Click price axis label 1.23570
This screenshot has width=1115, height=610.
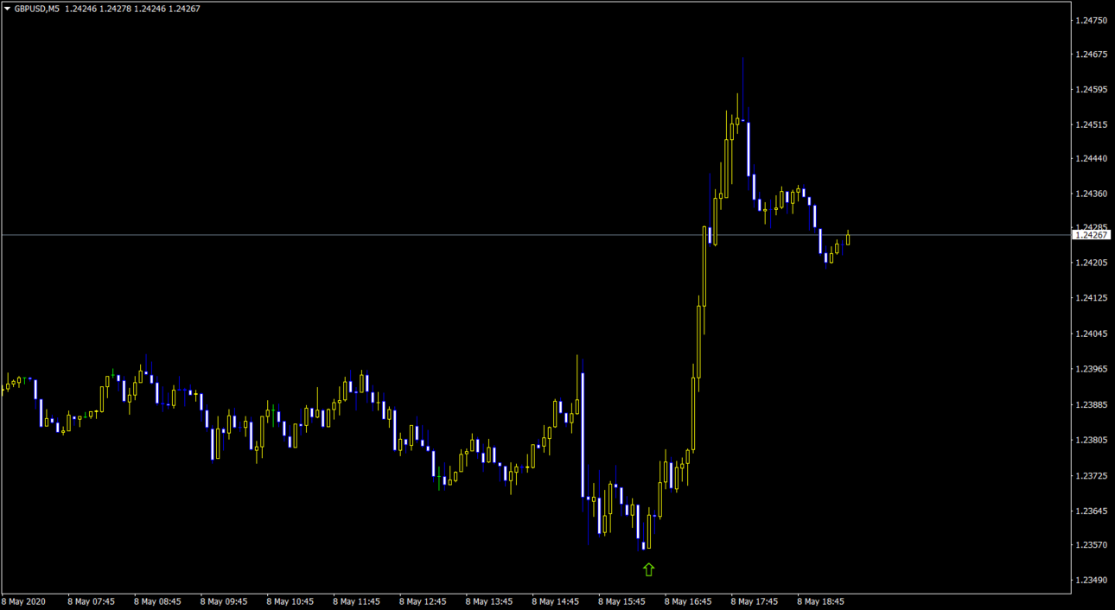[x=1090, y=544]
